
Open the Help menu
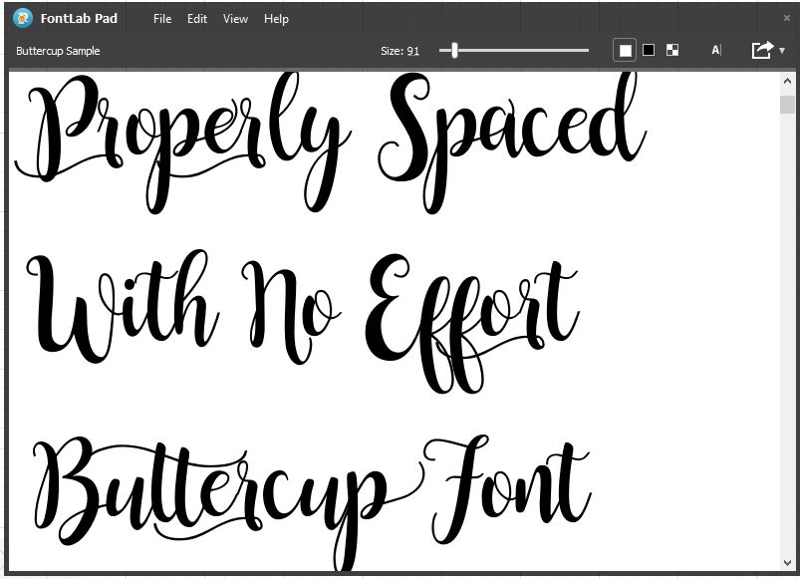(x=276, y=18)
